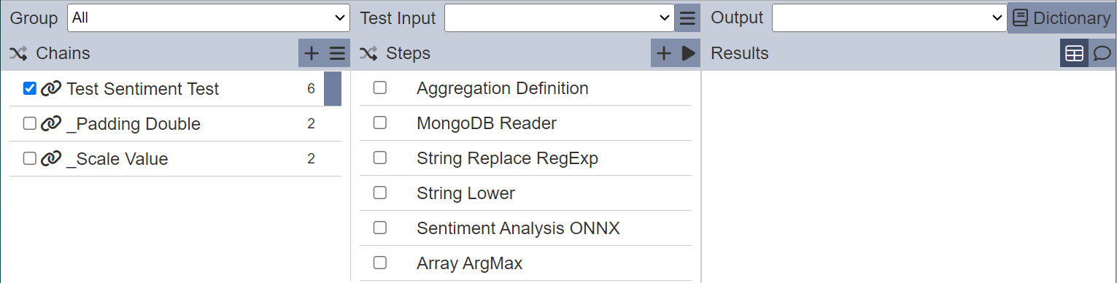The width and height of the screenshot is (1117, 283).
Task: Expand the Output dropdown
Action: coord(889,18)
